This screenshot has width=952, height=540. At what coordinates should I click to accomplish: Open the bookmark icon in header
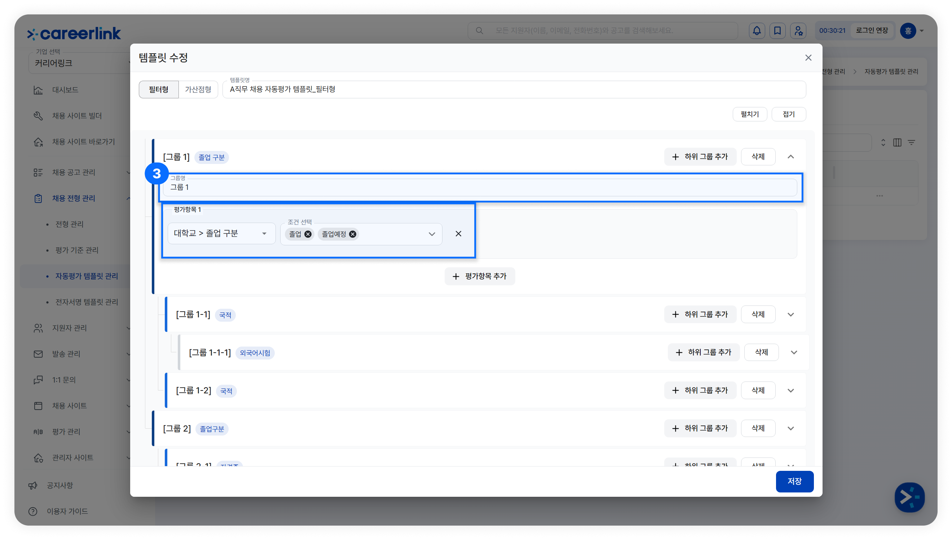tap(777, 31)
